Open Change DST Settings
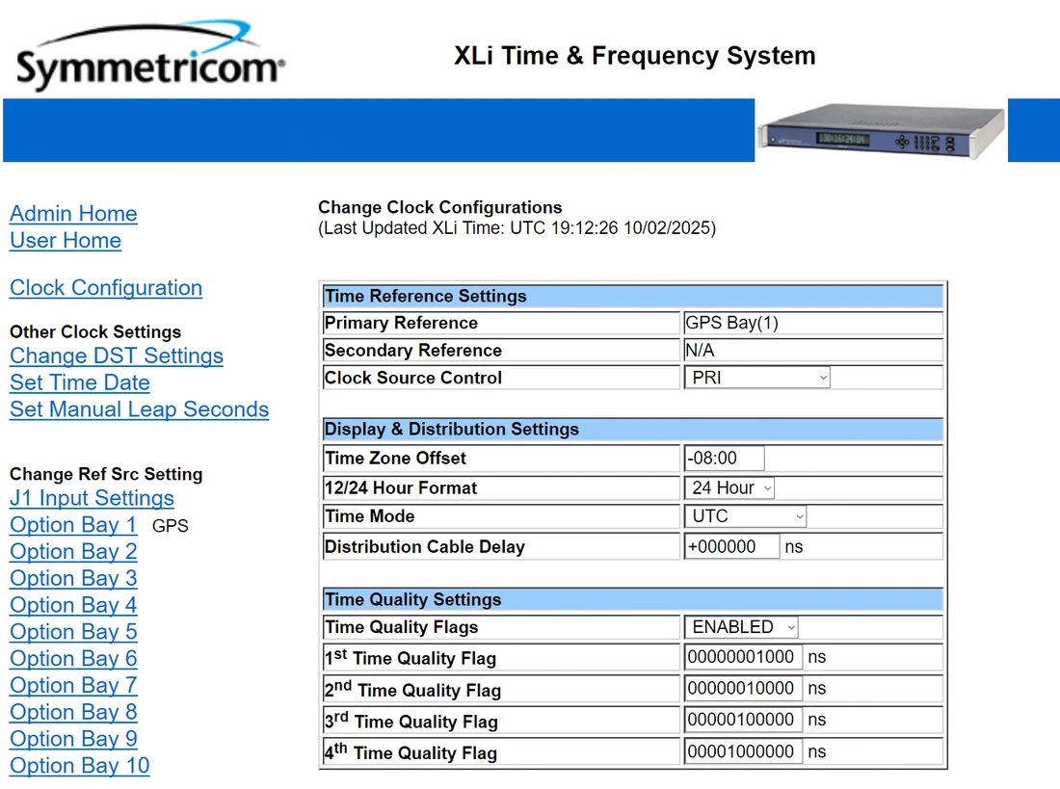1060x789 pixels. click(117, 356)
